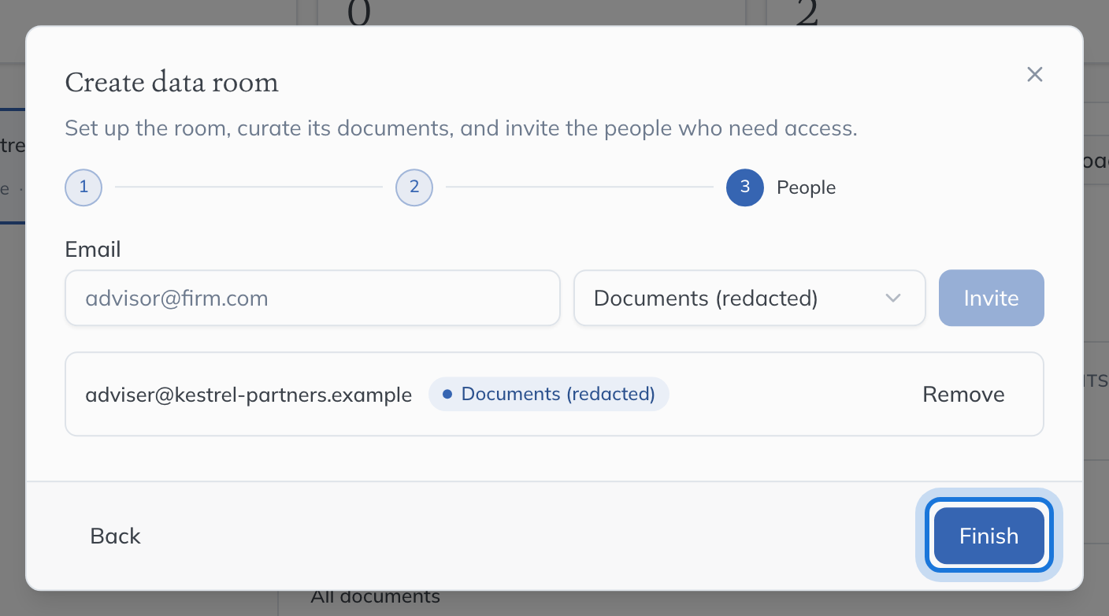The image size is (1109, 616).
Task: Remove adviser@kestrel-partners.example from the list
Action: pyautogui.click(x=963, y=394)
